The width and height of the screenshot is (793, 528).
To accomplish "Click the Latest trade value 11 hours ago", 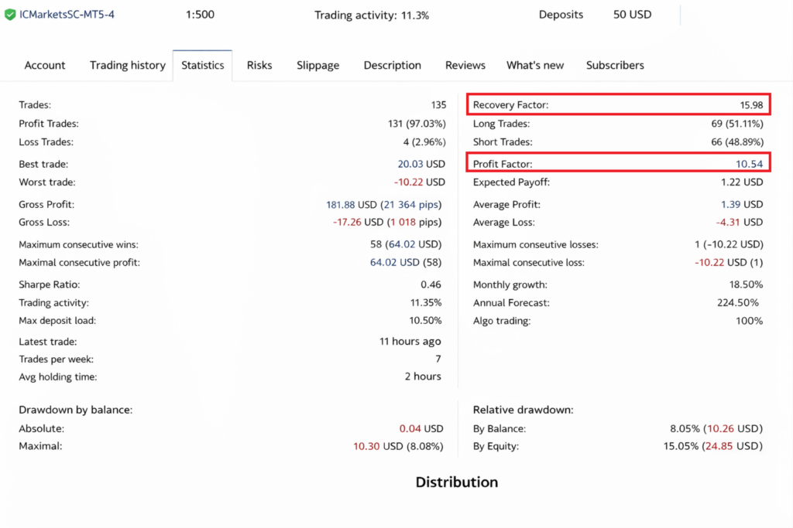I will click(x=410, y=341).
